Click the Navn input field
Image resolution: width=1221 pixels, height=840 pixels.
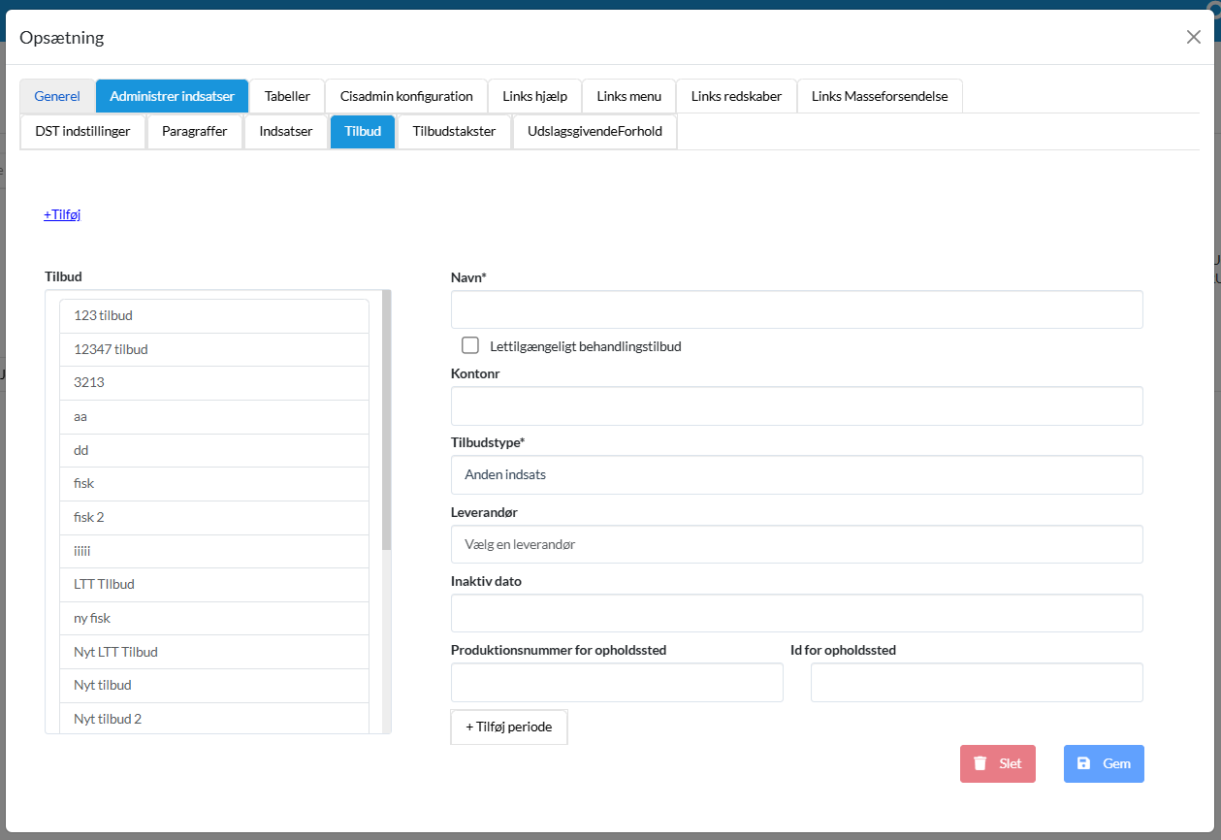click(x=796, y=309)
